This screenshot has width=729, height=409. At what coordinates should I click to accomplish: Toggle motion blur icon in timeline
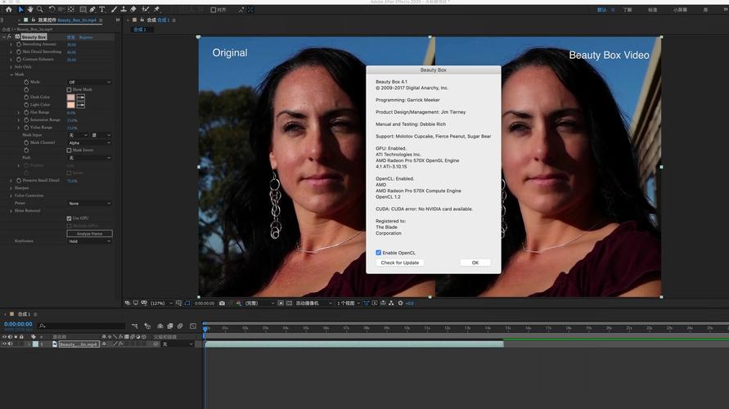(x=180, y=326)
